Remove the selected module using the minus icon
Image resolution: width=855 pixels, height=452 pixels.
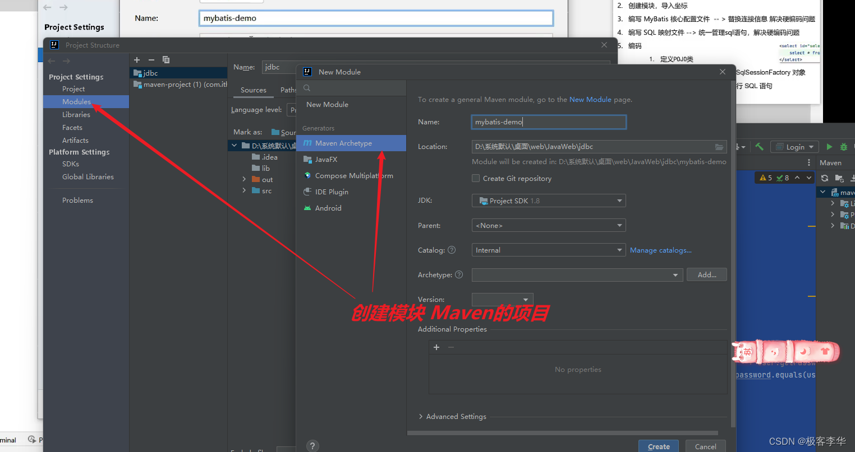point(151,60)
